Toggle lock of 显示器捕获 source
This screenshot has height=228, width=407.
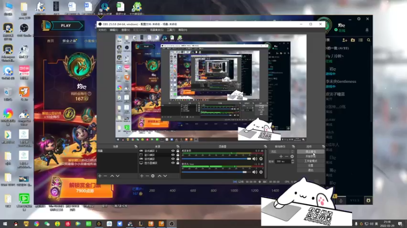pyautogui.click(x=178, y=163)
